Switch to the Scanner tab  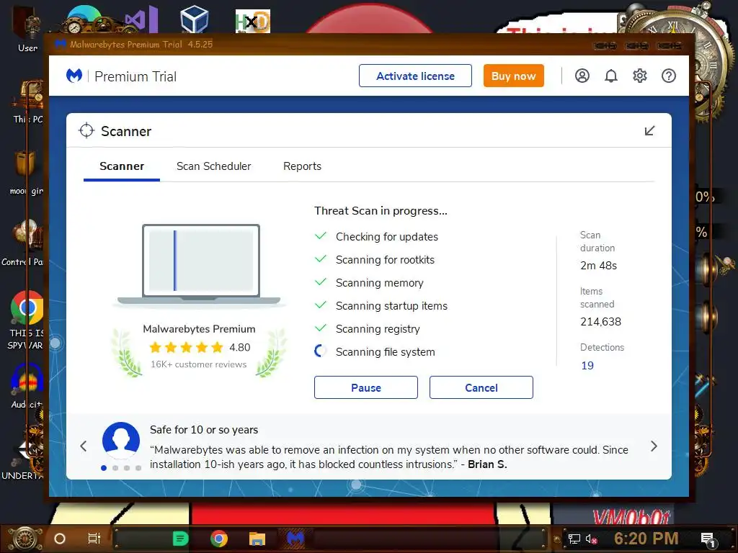pos(122,166)
